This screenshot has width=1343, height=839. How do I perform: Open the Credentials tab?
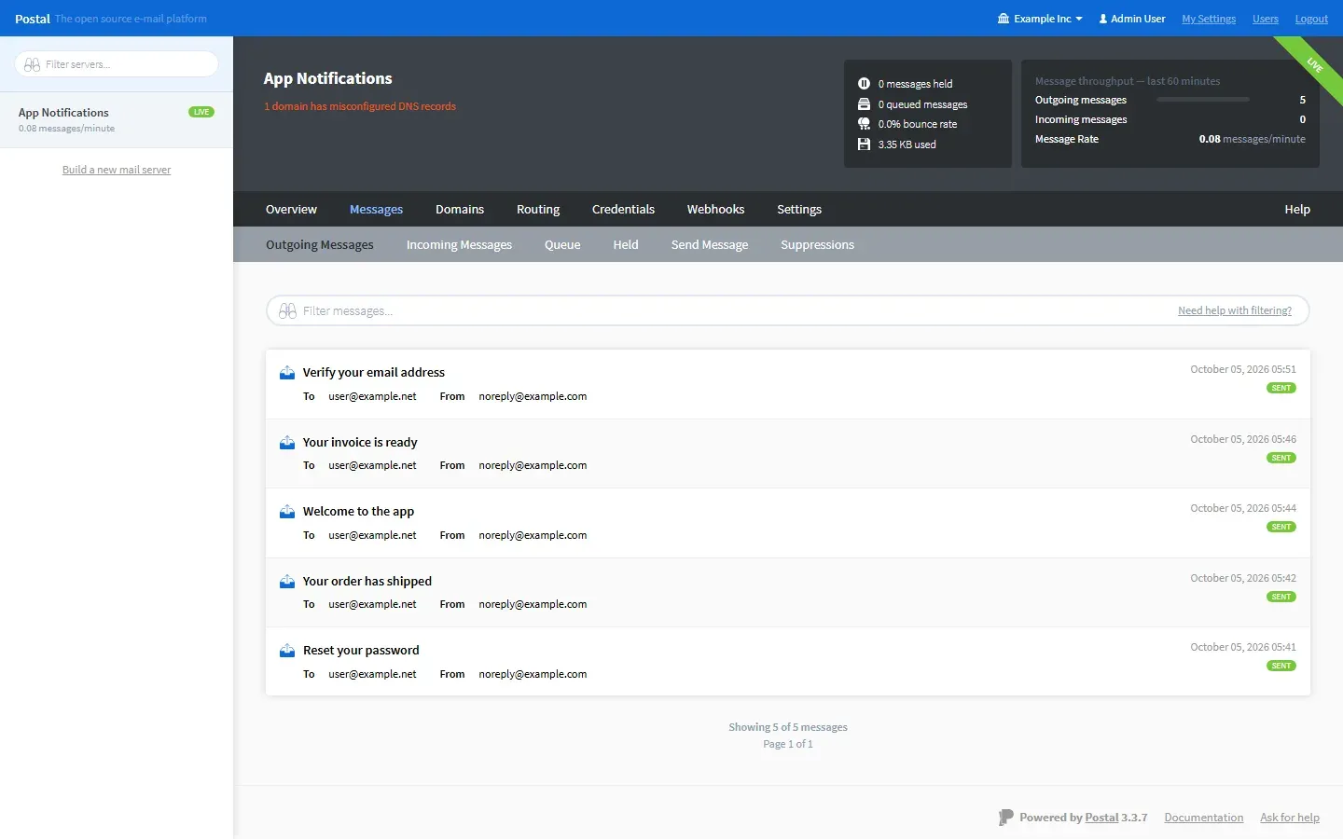pyautogui.click(x=623, y=209)
